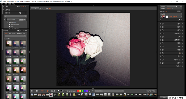Reset the IR panel settings
Viewport: 186px width, 99px height.
tap(163, 53)
